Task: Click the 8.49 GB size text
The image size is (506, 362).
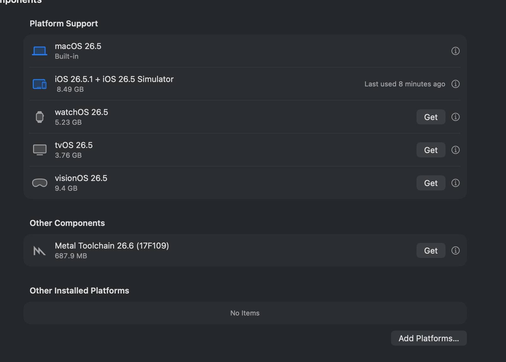Action: pos(70,89)
